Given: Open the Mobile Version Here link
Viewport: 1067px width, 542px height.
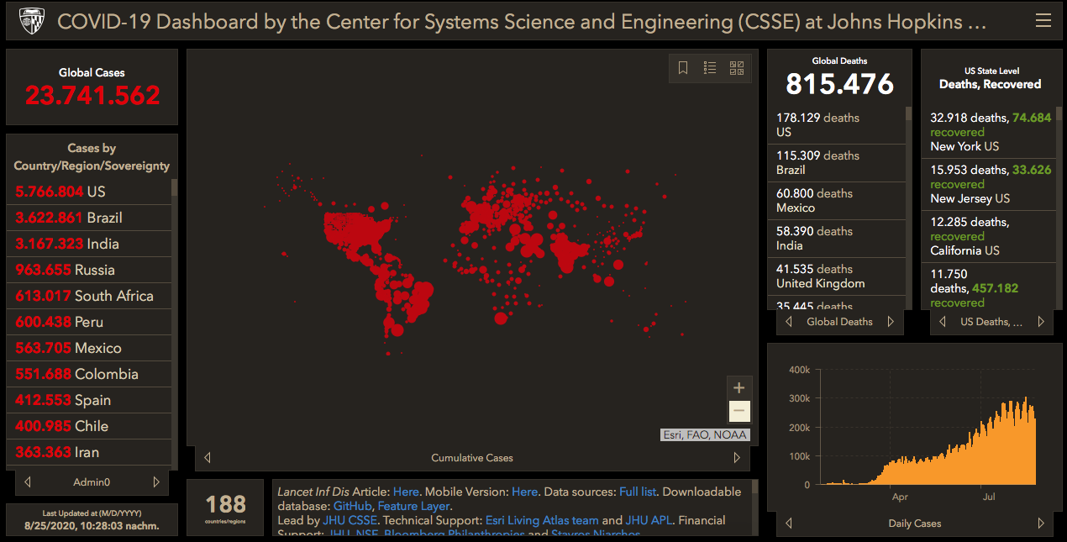Looking at the screenshot, I should (524, 492).
